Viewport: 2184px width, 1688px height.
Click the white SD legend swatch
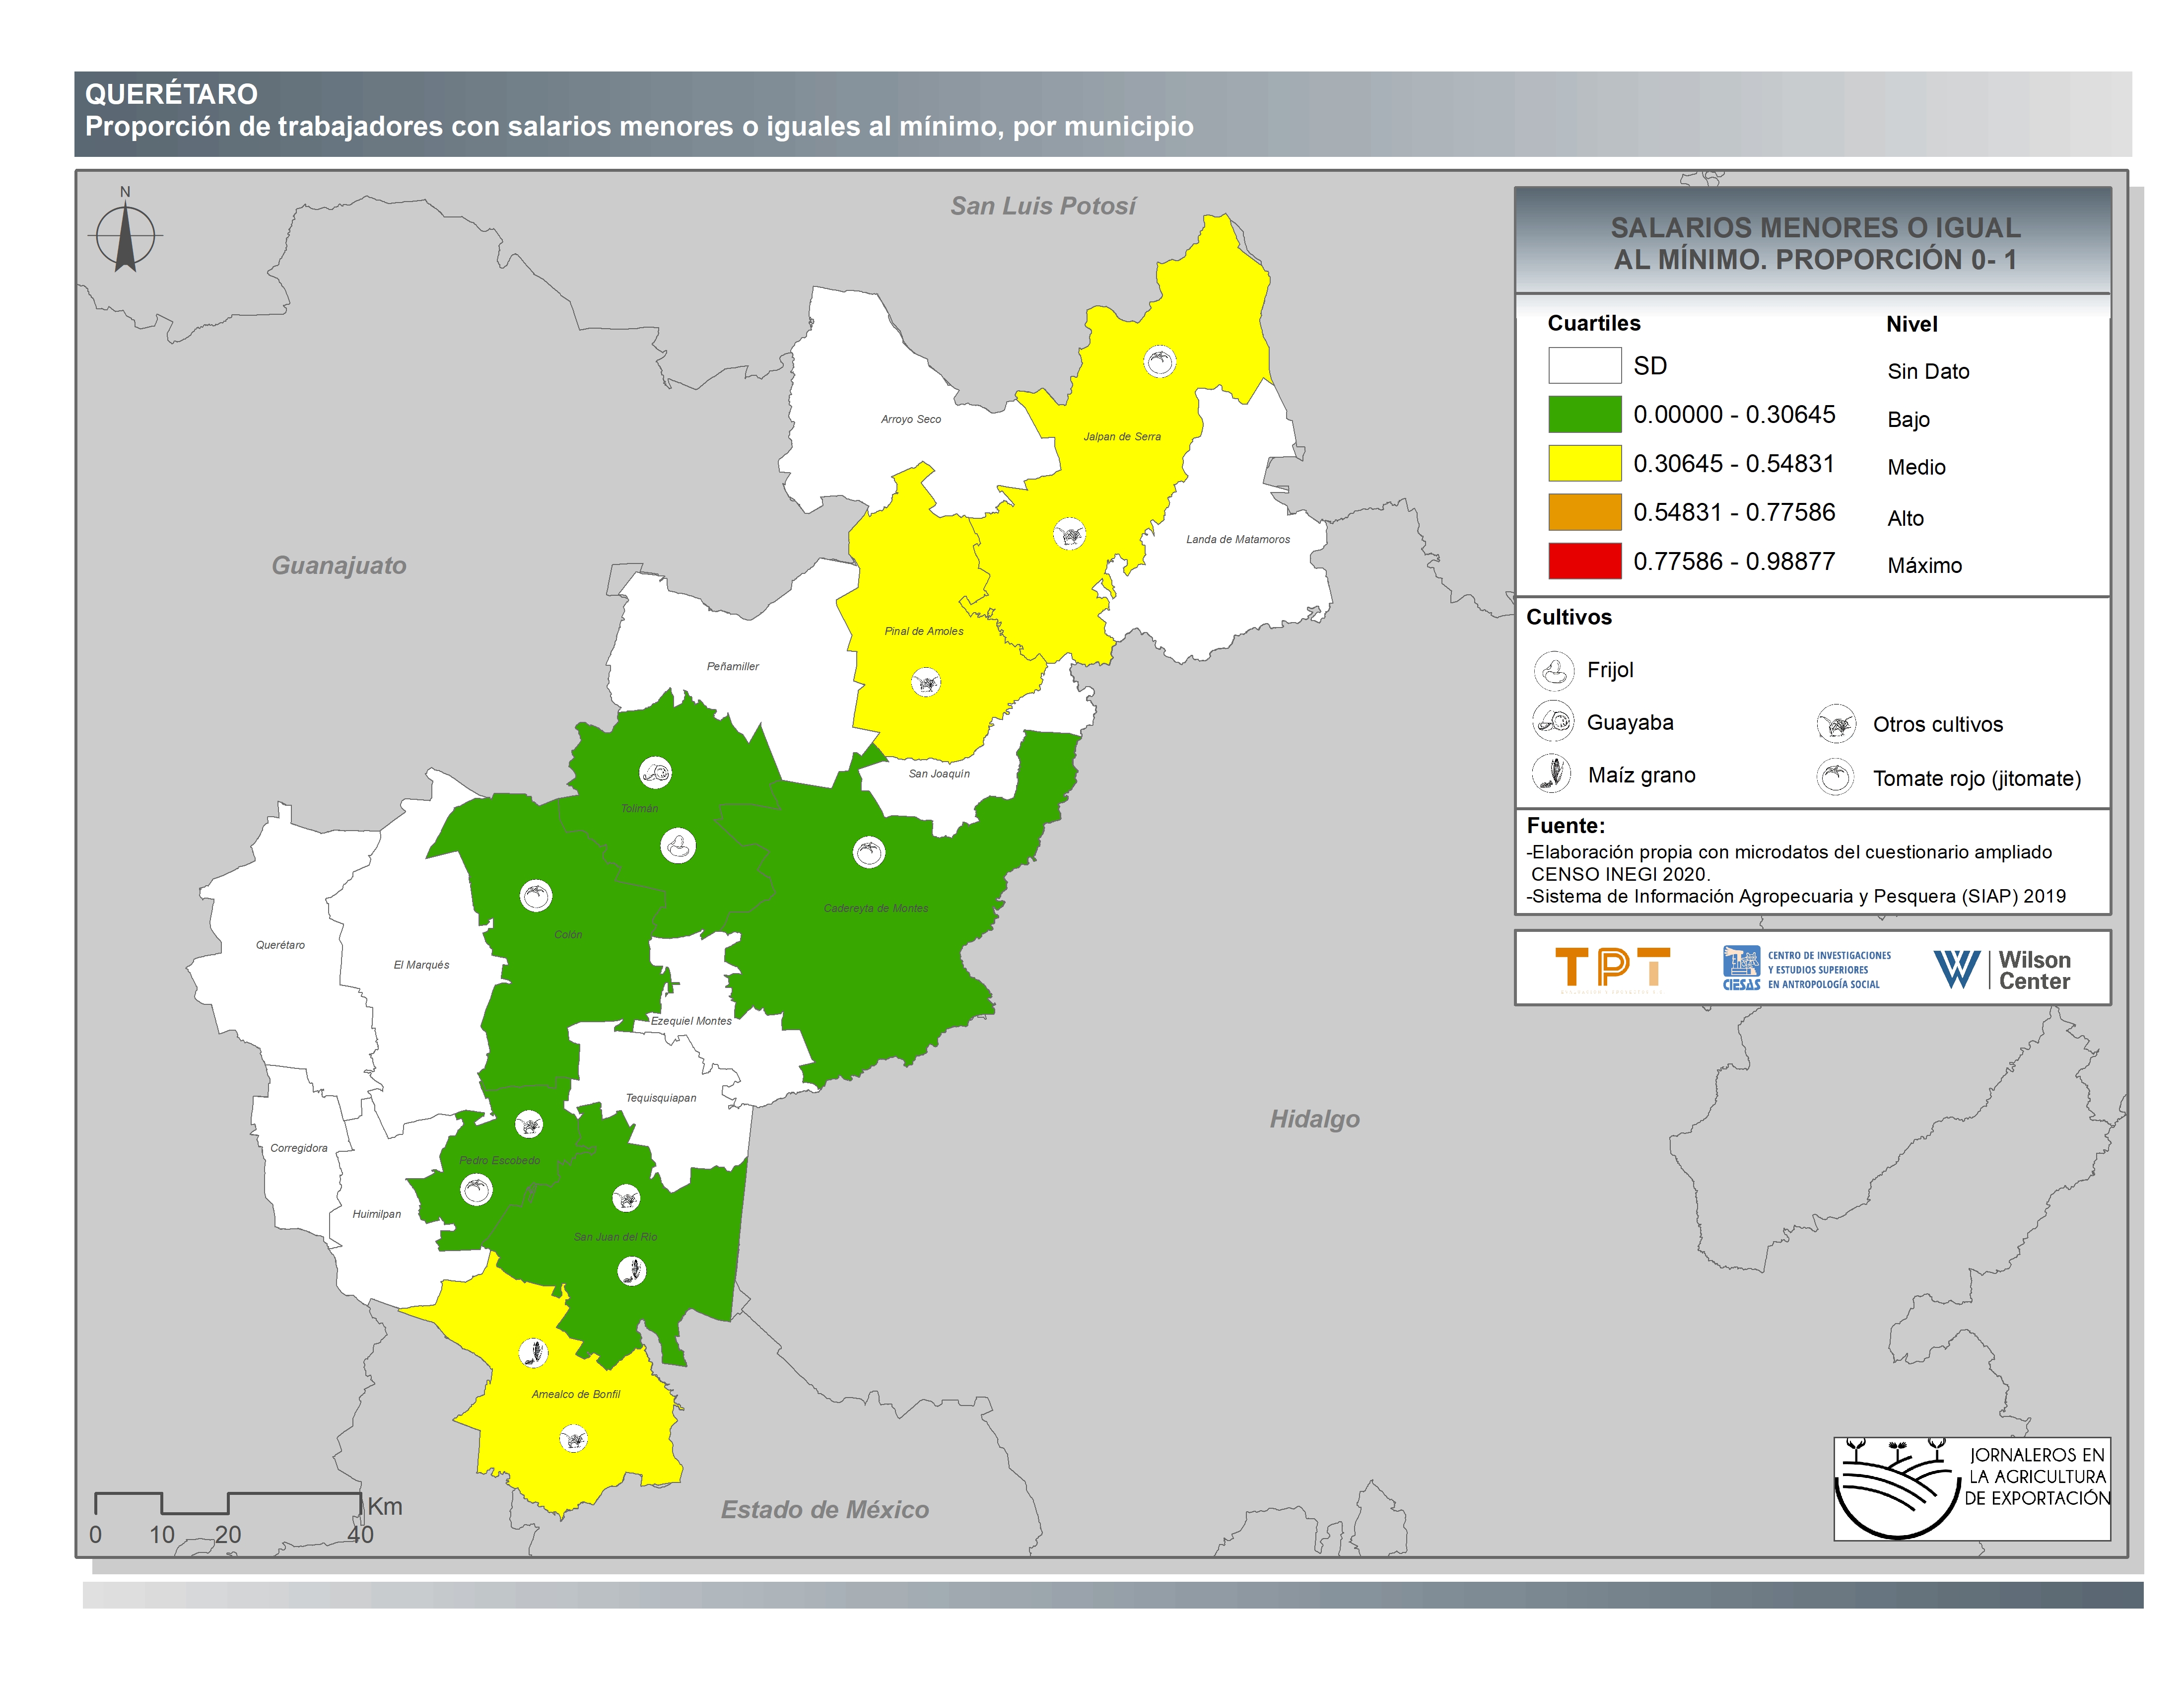tap(1584, 365)
